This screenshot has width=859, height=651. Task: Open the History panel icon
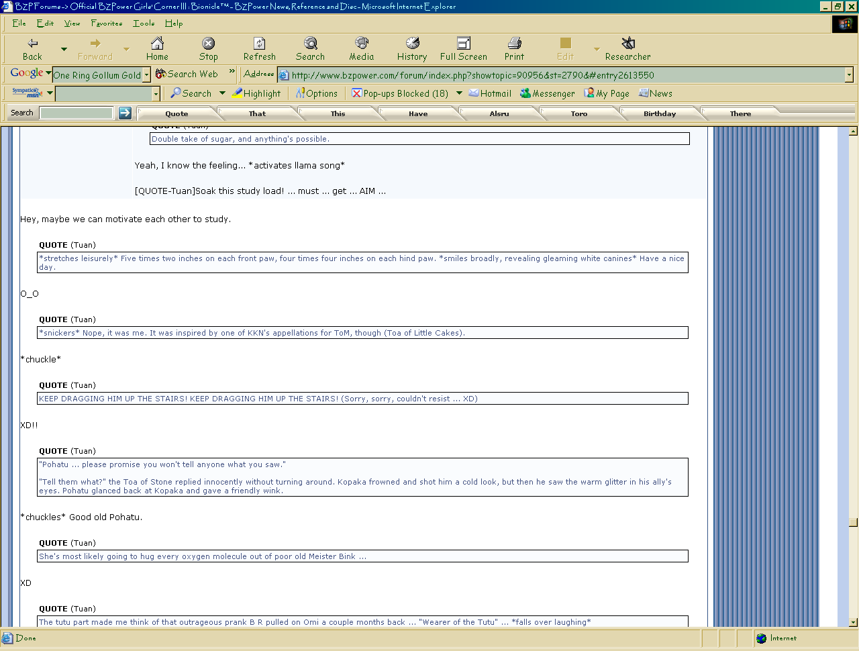411,49
